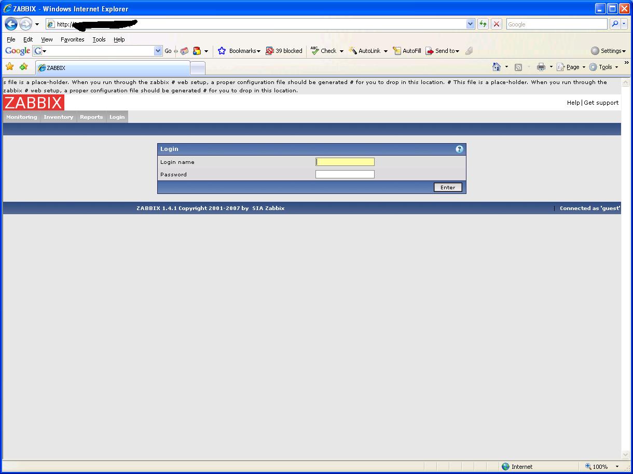Screen dimensions: 633x474
Task: Click the Google toolbar Go button
Action: click(x=168, y=51)
